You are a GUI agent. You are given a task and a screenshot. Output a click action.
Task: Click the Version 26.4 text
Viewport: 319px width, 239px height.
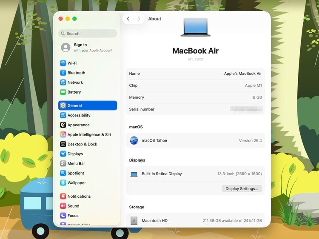pyautogui.click(x=250, y=141)
